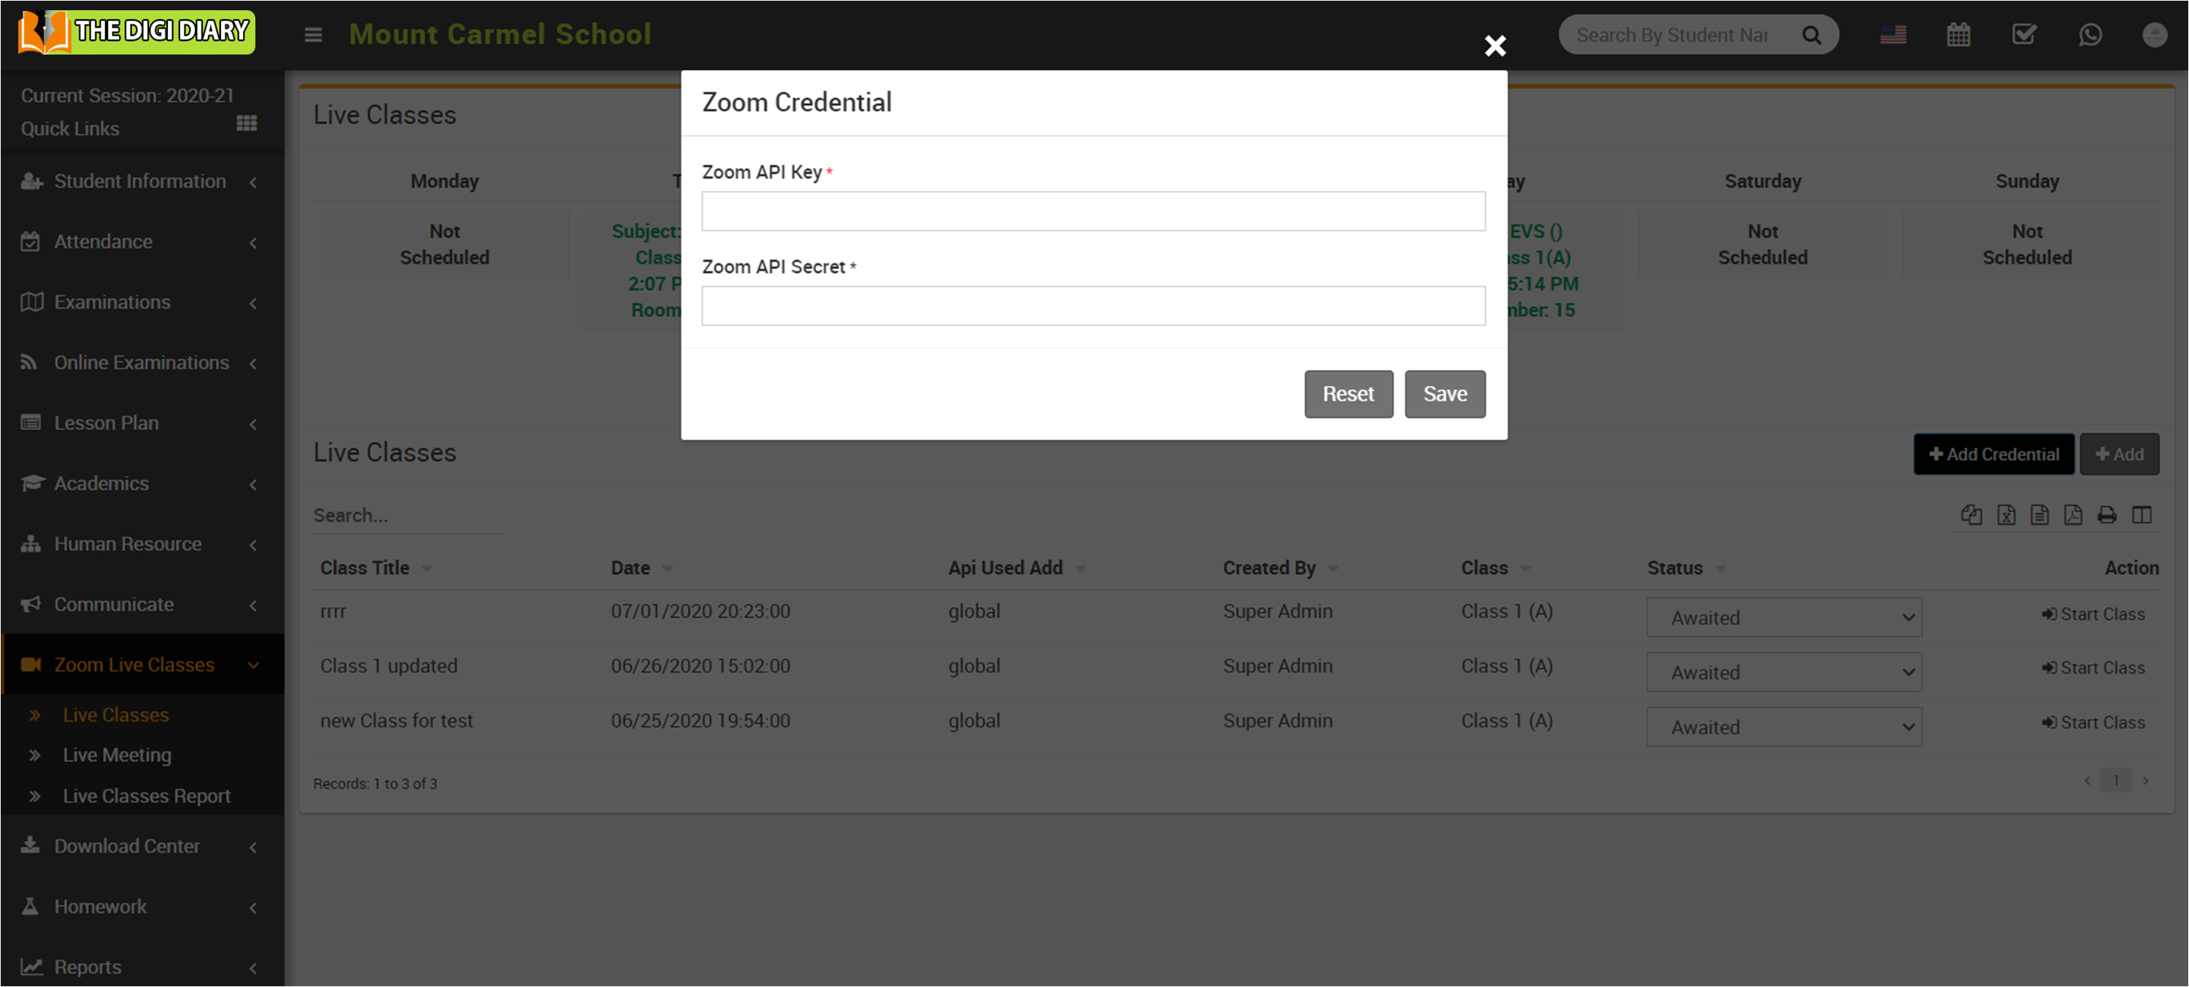Viewport: 2189px width, 987px height.
Task: Click the user profile avatar icon
Action: tap(2153, 35)
